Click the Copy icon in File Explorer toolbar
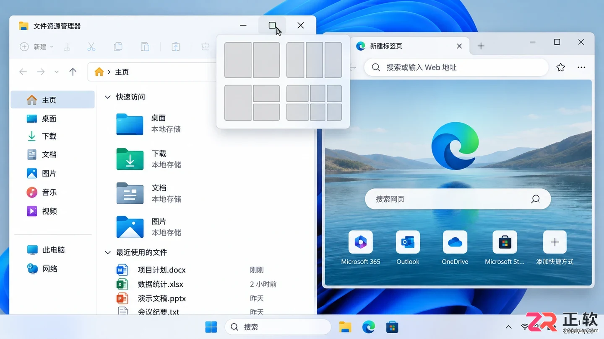Image resolution: width=604 pixels, height=339 pixels. pos(118,47)
